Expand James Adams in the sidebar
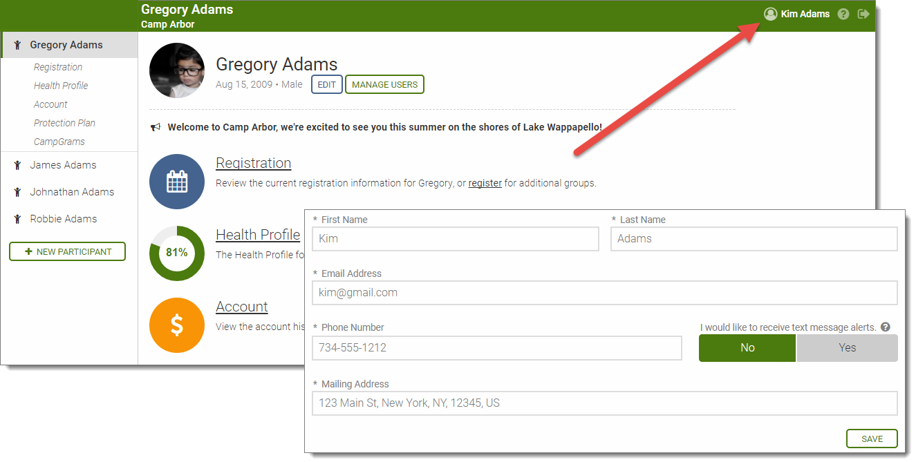Screen dimensions: 916x462 (63, 165)
